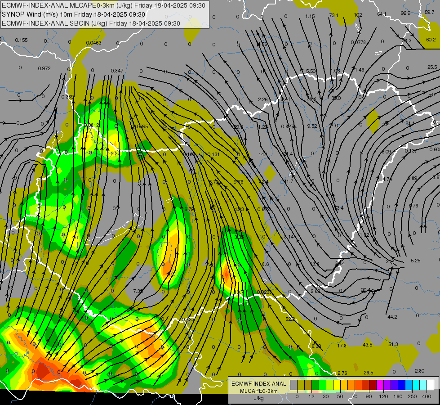Click the map value 0.0463
The height and width of the screenshot is (405, 440).
(94, 43)
